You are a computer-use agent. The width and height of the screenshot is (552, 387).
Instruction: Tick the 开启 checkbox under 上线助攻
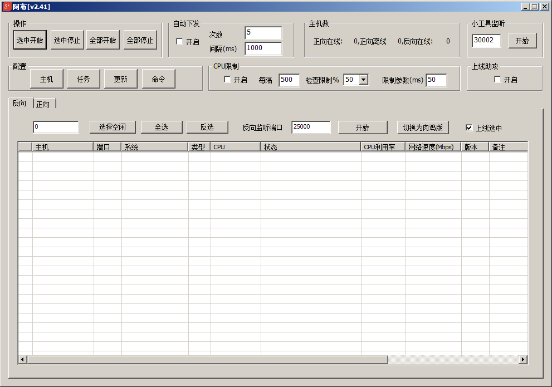[x=497, y=80]
